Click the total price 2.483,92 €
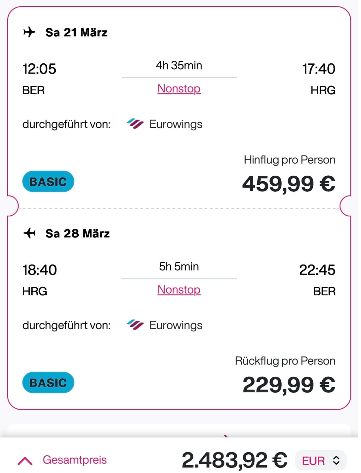 (234, 460)
